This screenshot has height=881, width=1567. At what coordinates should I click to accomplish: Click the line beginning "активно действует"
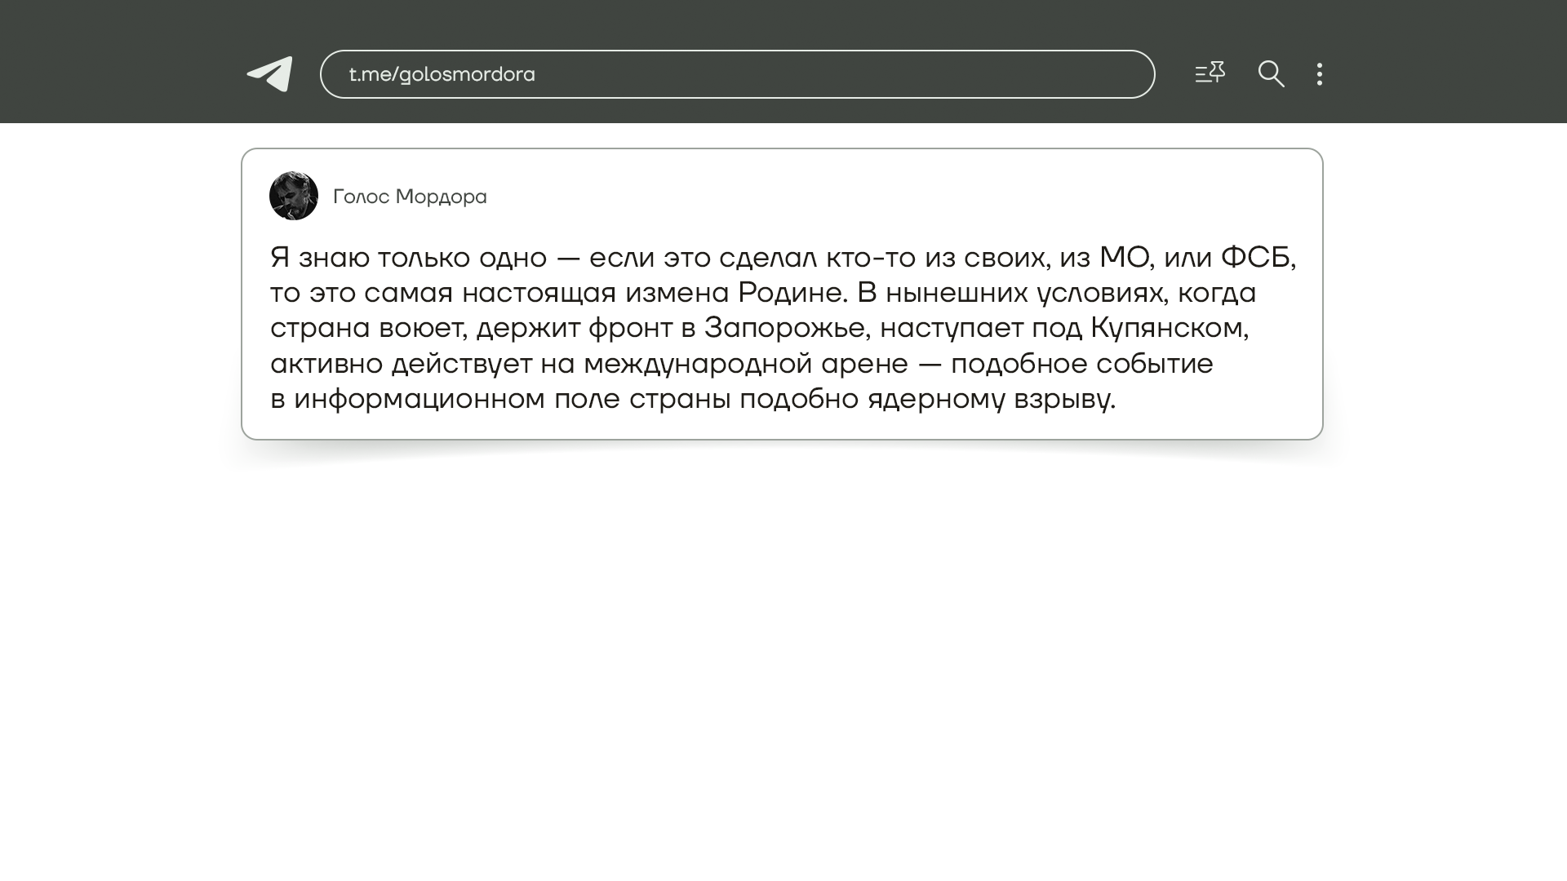(402, 364)
